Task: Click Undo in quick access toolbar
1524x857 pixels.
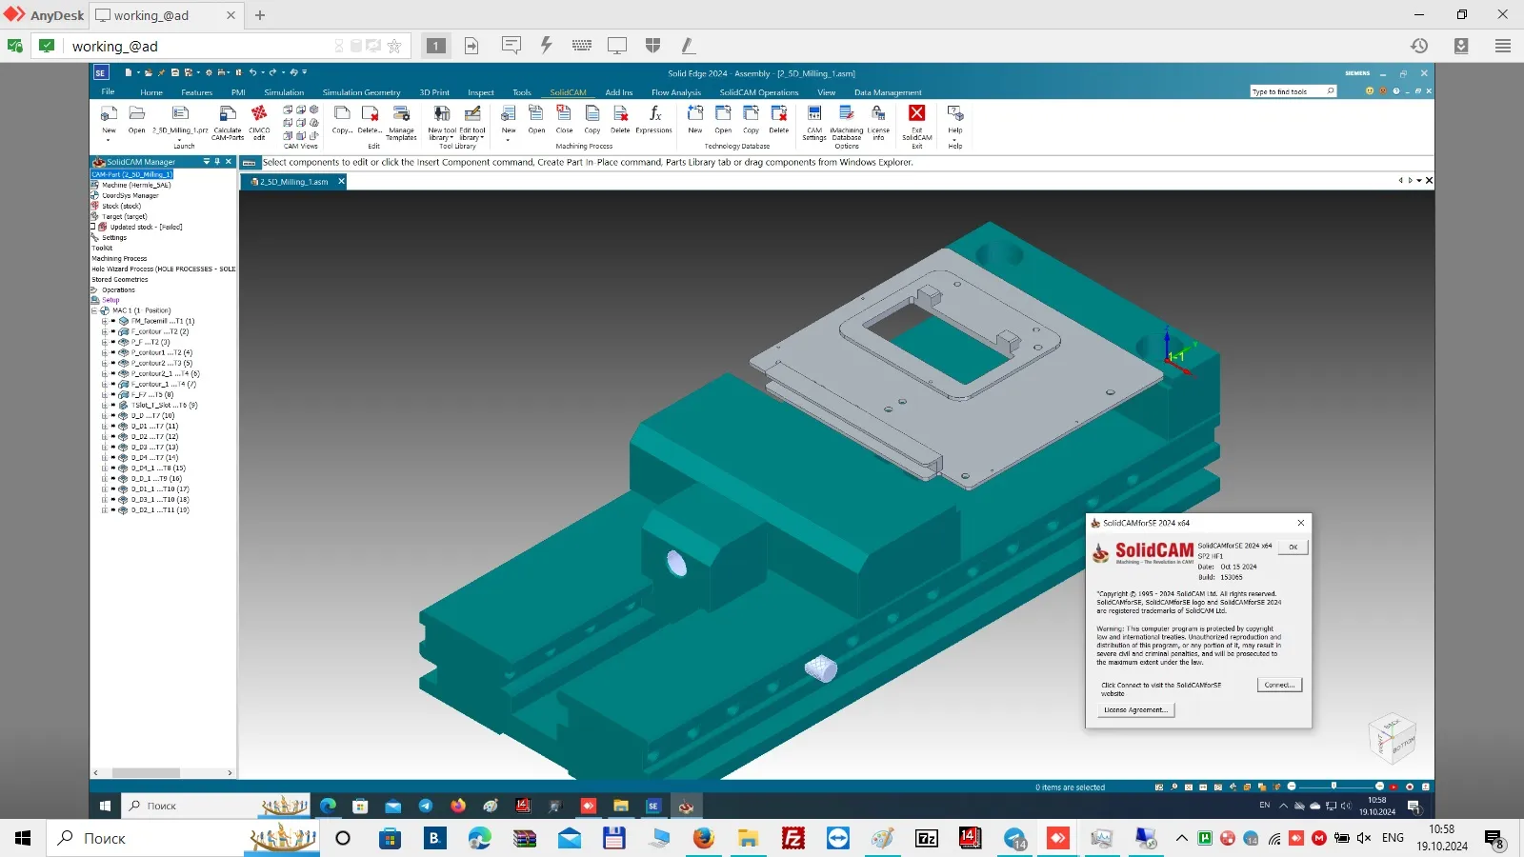Action: 252,72
